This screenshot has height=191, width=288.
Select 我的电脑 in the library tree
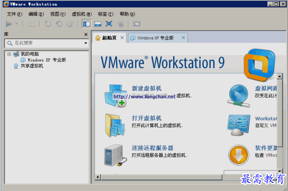click(x=30, y=54)
